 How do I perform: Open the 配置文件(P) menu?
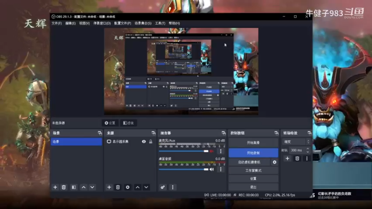[x=123, y=23]
